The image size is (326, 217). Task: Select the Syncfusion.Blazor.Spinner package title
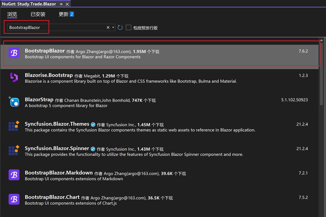[57, 148]
